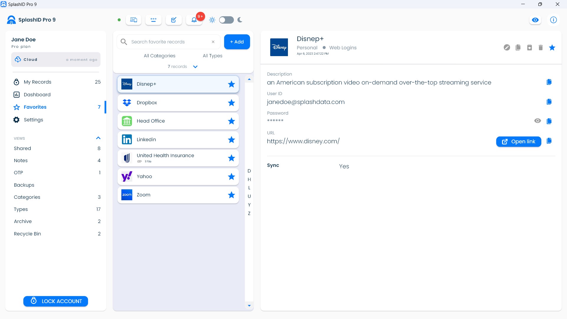The height and width of the screenshot is (319, 567).
Task: Select the Recycle Bin view
Action: 27,234
